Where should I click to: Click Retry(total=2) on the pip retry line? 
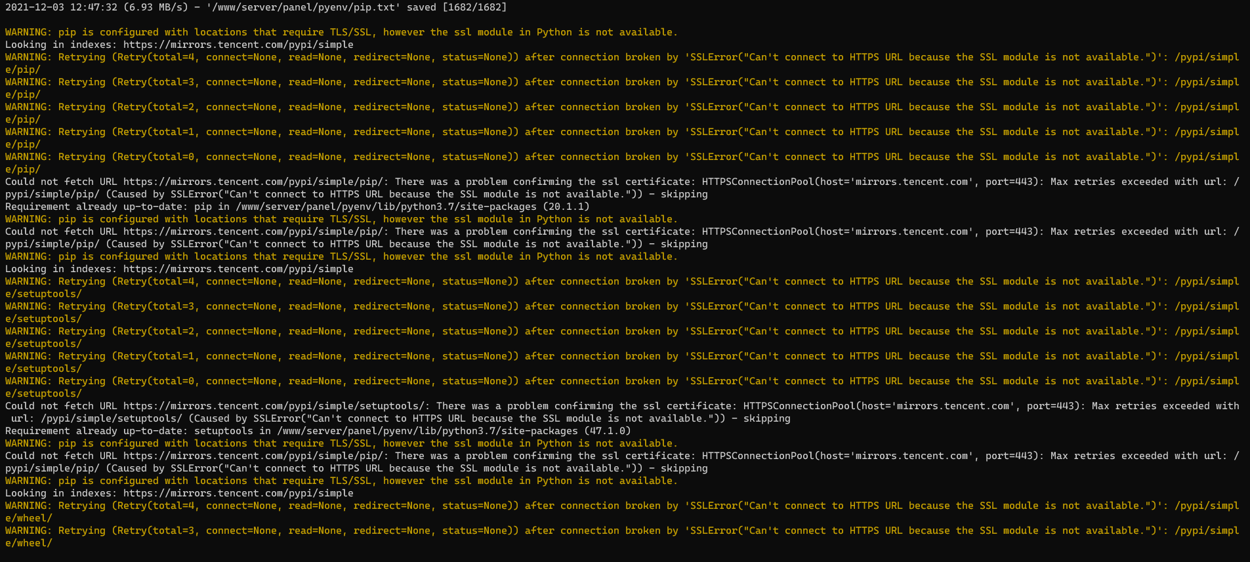point(156,107)
